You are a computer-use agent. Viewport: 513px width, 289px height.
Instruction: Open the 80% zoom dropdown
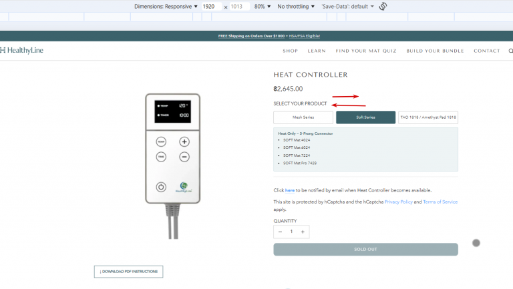coord(263,7)
